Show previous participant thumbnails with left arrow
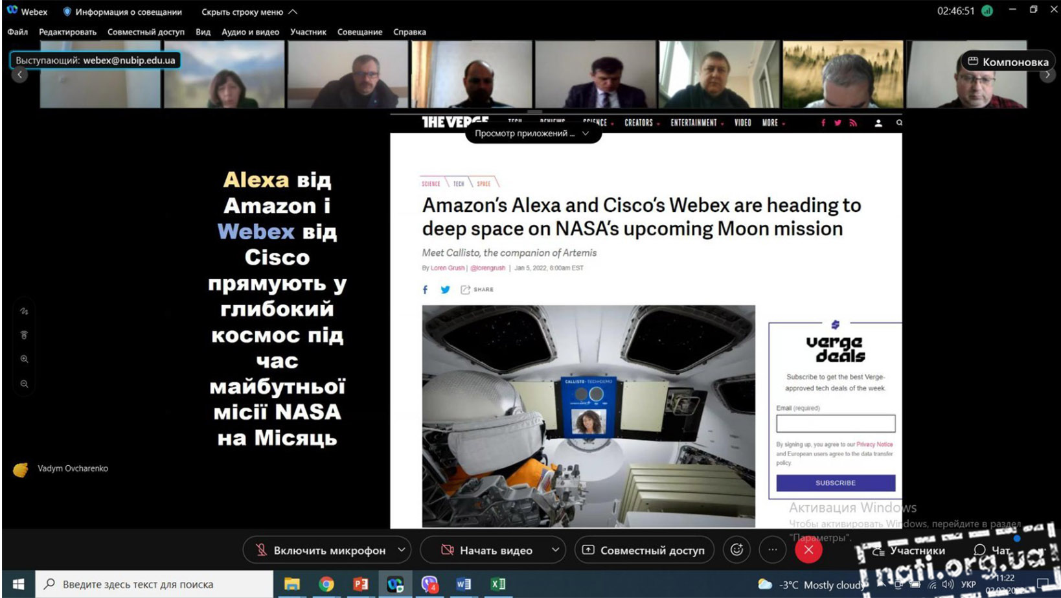This screenshot has height=598, width=1061. [x=19, y=75]
